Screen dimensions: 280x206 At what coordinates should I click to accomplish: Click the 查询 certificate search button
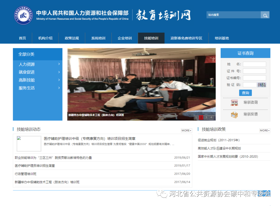point(245,93)
